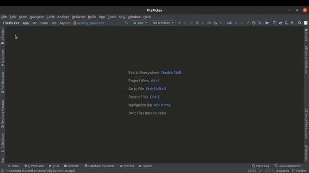
Task: Click activity_main.xml in navigation breadcrumb
Action: click(x=89, y=23)
